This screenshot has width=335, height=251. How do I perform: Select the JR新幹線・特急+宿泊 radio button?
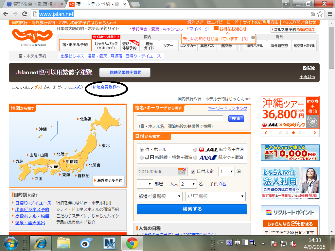(141, 158)
